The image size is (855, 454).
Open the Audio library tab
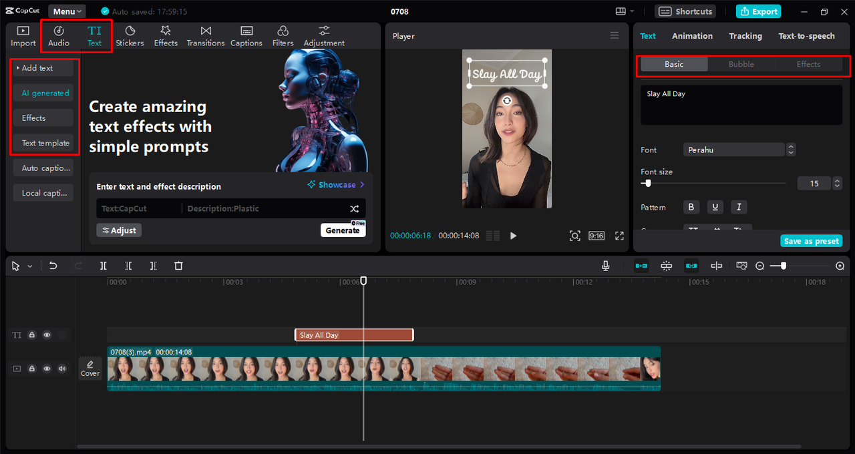click(x=59, y=36)
